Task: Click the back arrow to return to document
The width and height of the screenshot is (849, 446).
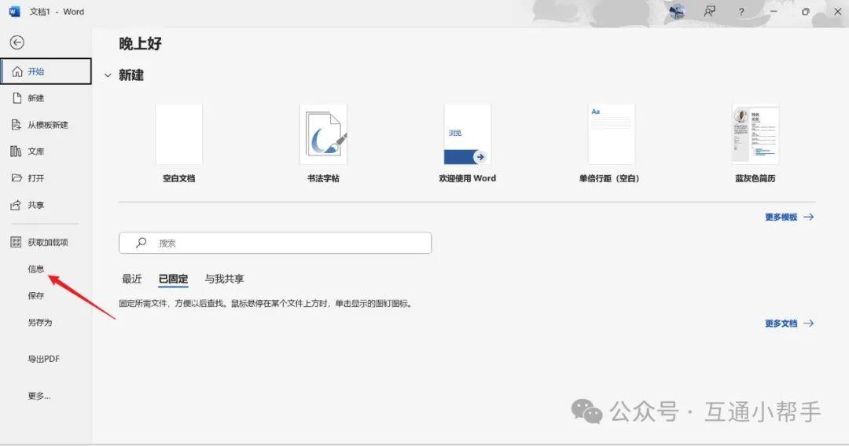Action: click(x=17, y=42)
